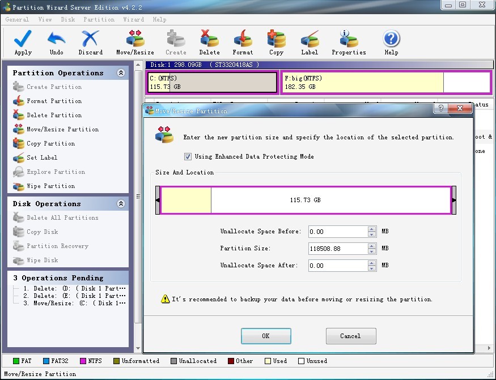Decrease Unallocate Space After value

point(372,268)
